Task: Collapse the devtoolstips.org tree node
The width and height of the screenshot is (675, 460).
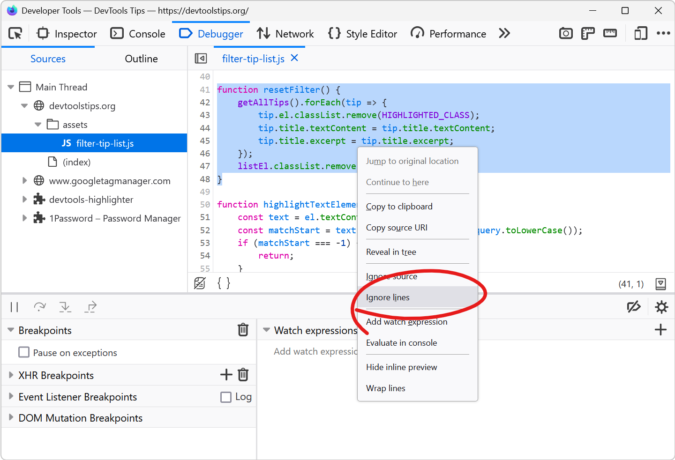Action: [24, 106]
